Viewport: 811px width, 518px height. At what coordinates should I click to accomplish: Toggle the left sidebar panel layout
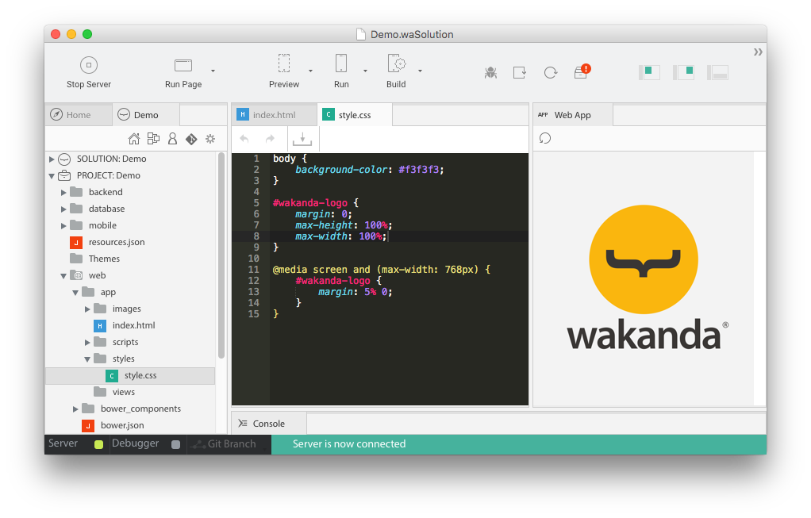click(x=649, y=72)
